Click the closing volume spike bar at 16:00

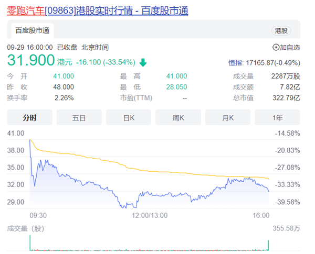click(x=268, y=245)
